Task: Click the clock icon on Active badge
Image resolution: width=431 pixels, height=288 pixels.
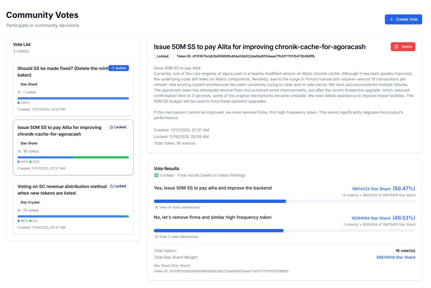Action: tap(113, 68)
